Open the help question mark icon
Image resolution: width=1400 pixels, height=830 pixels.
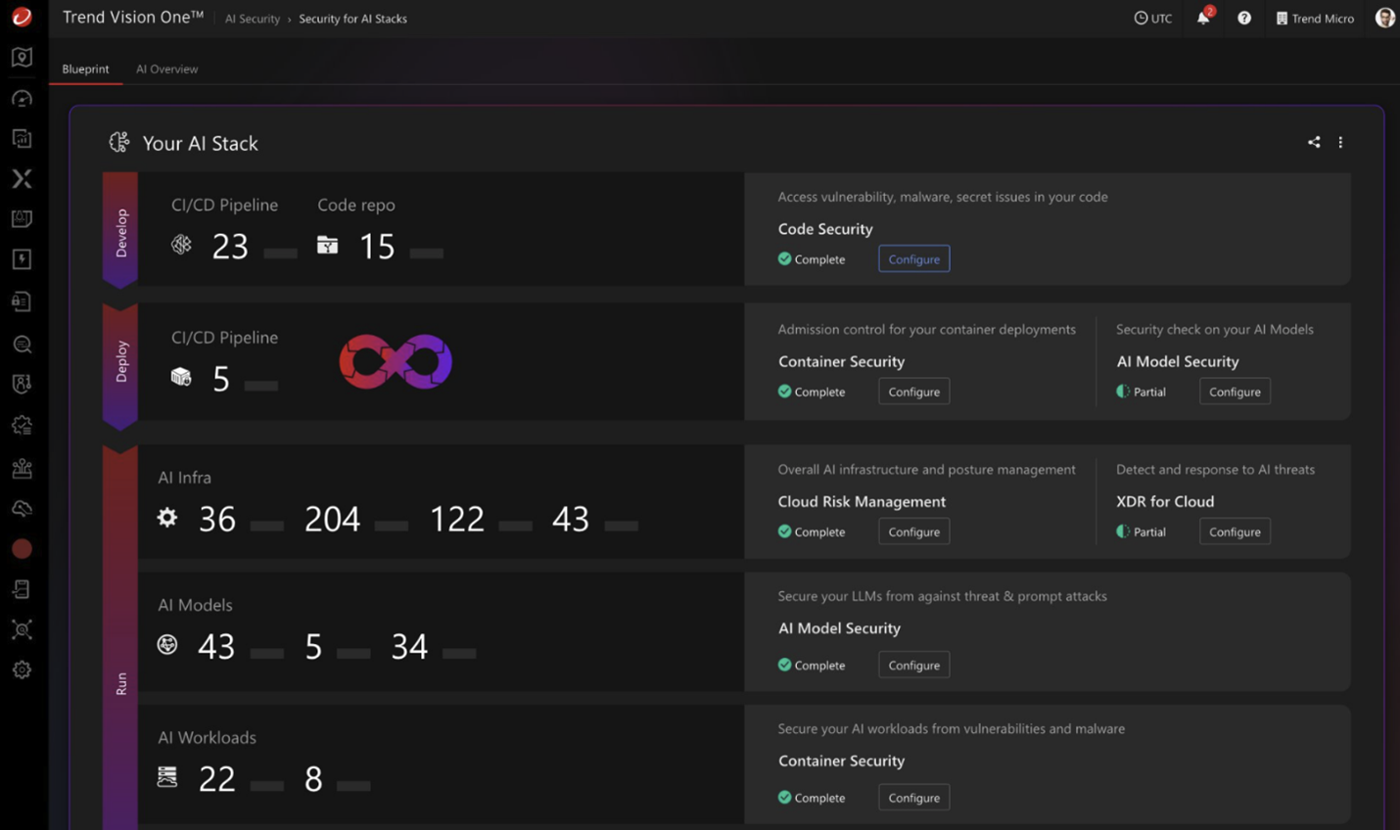point(1243,18)
